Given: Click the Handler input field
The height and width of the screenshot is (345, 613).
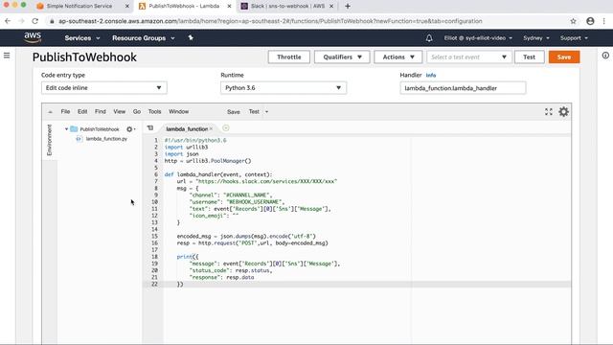Looking at the screenshot, I should pyautogui.click(x=463, y=88).
